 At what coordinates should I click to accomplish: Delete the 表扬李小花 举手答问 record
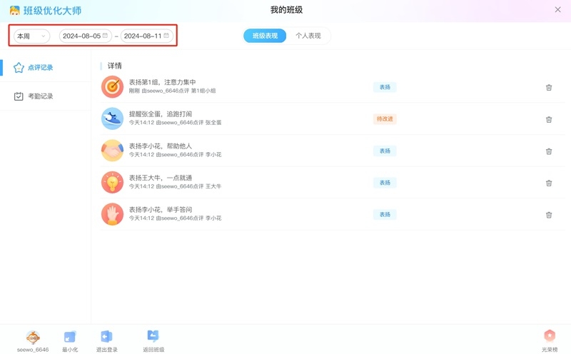[549, 215]
